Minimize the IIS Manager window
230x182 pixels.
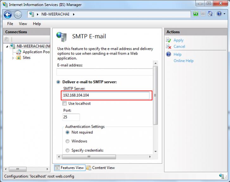coord(200,3)
